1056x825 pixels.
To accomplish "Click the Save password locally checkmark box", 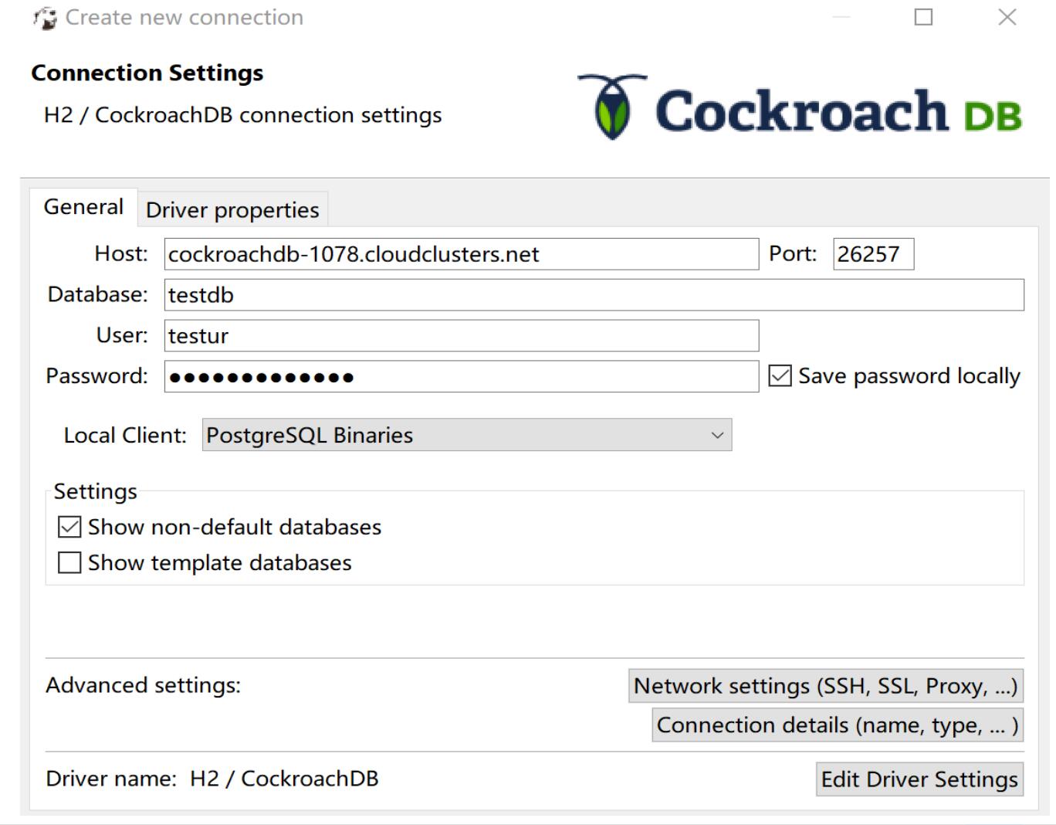I will click(x=780, y=376).
